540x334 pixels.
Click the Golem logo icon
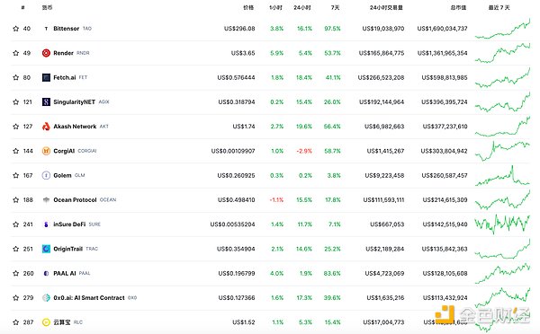[x=46, y=175]
